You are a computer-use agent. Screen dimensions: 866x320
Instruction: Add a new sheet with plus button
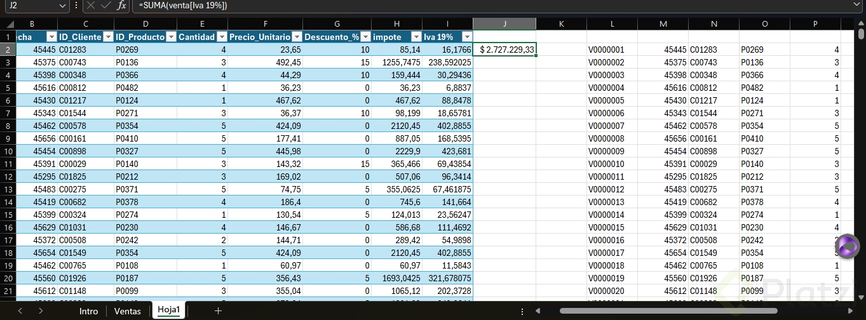coord(218,311)
